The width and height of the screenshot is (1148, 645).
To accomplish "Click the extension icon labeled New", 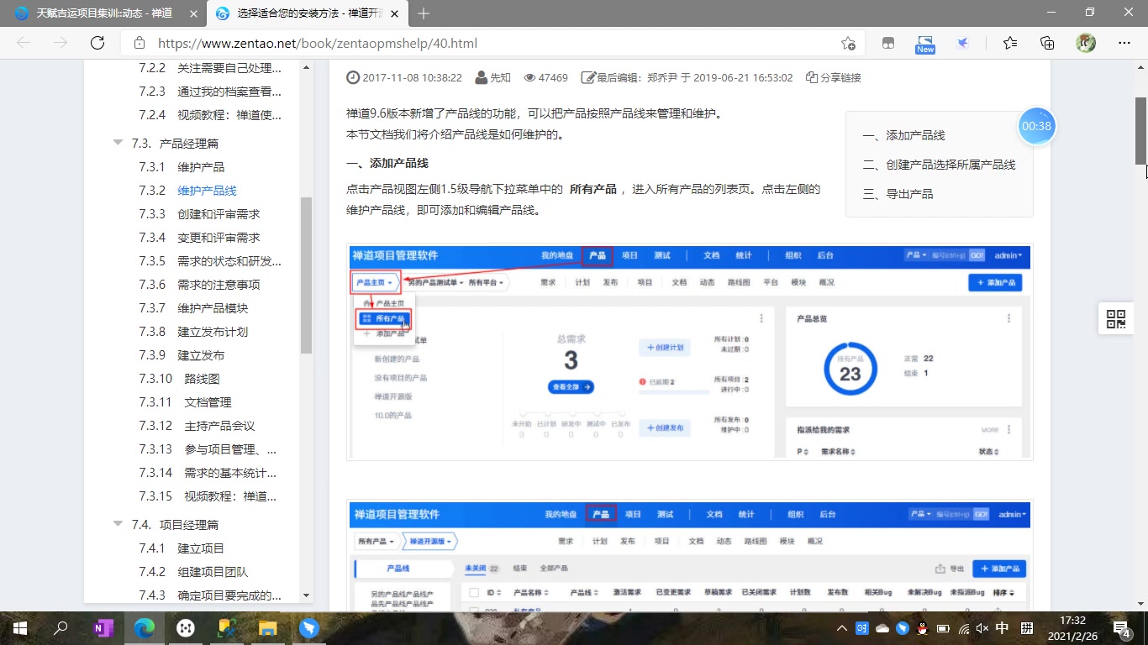I will [925, 44].
